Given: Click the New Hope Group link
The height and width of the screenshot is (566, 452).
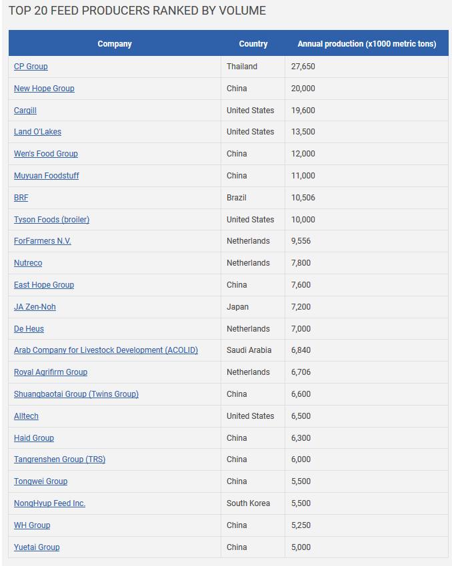Looking at the screenshot, I should click(x=44, y=89).
